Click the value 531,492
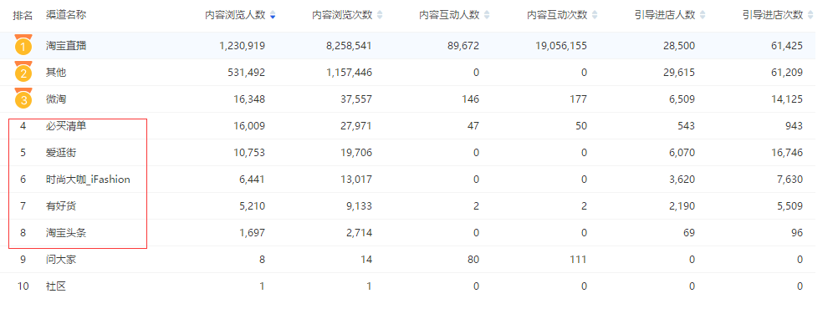The height and width of the screenshot is (329, 833). (246, 73)
